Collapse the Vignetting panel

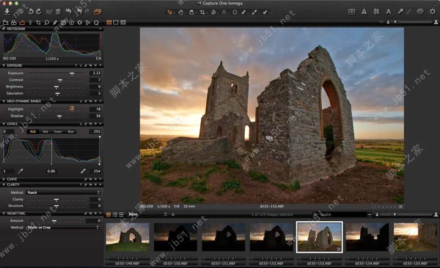4,214
